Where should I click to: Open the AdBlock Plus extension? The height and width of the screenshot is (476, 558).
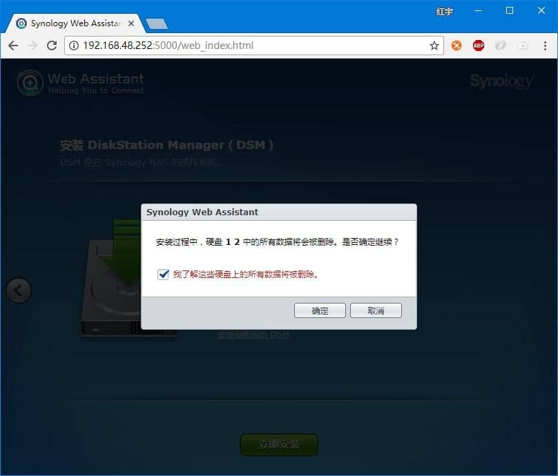[478, 46]
